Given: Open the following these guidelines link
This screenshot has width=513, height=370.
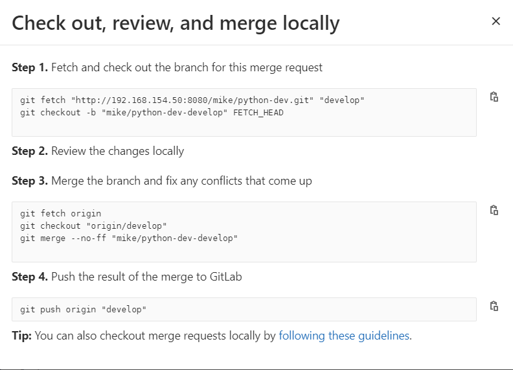Looking at the screenshot, I should (x=344, y=336).
